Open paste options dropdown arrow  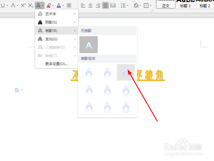click(22, 90)
